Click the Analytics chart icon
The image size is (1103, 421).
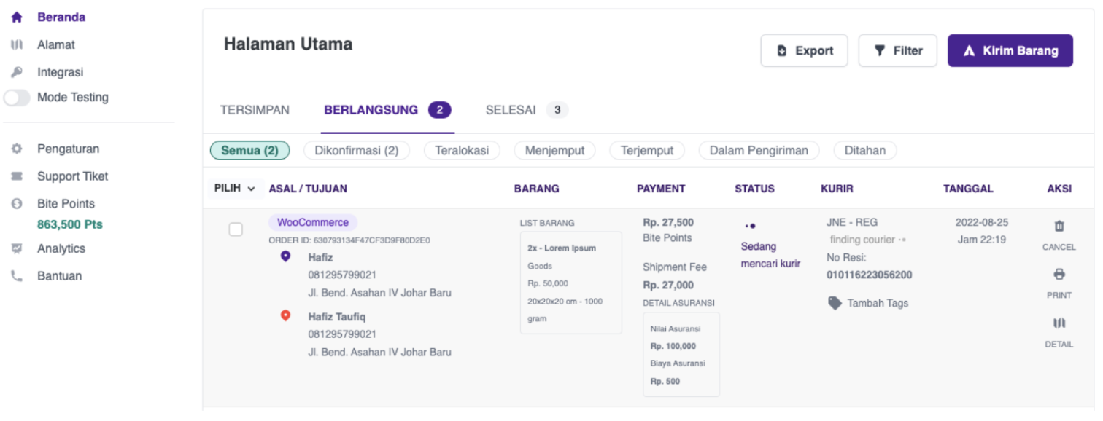coord(17,248)
